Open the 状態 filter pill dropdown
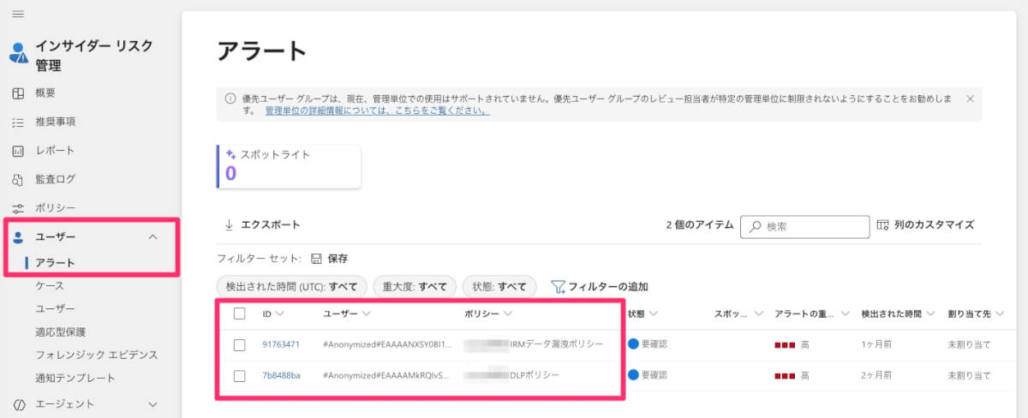 point(499,286)
